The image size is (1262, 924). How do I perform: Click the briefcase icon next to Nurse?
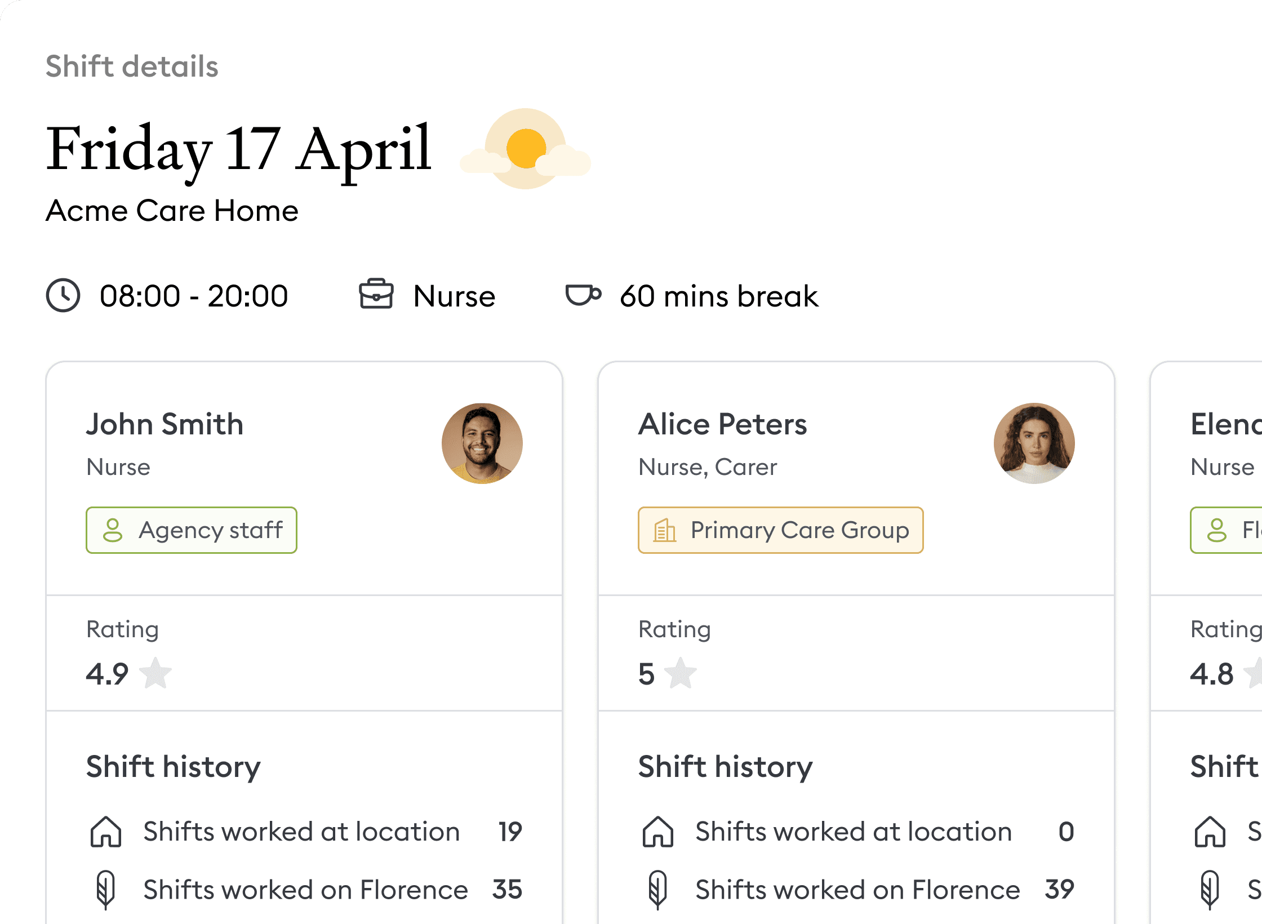[376, 294]
